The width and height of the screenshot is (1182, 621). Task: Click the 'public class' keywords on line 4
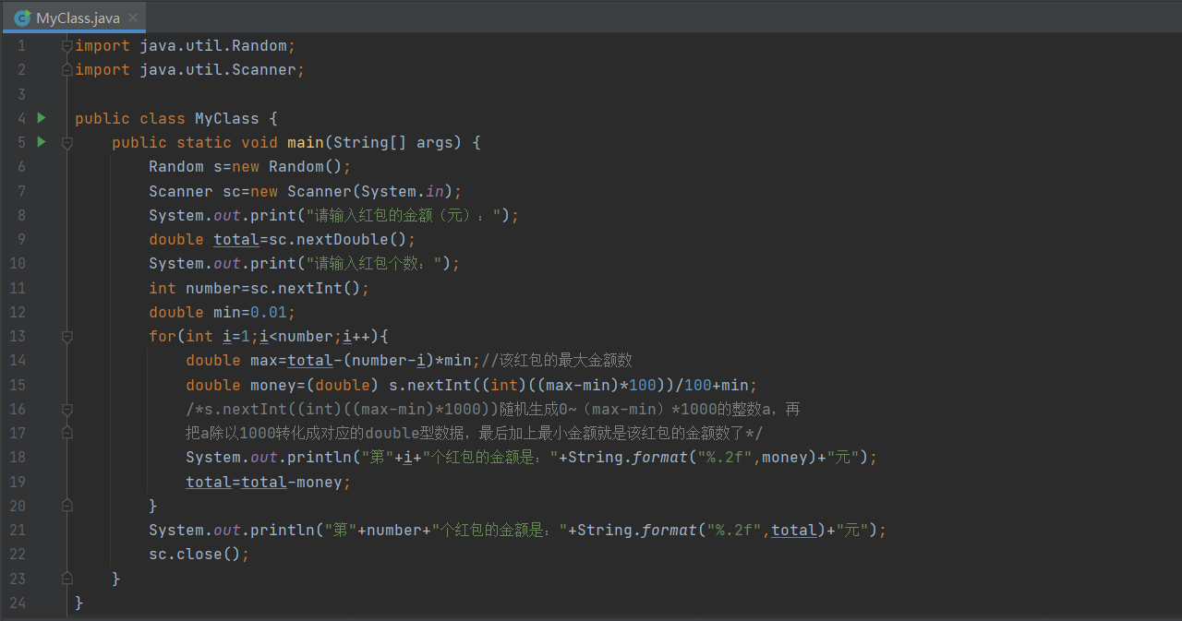[130, 118]
